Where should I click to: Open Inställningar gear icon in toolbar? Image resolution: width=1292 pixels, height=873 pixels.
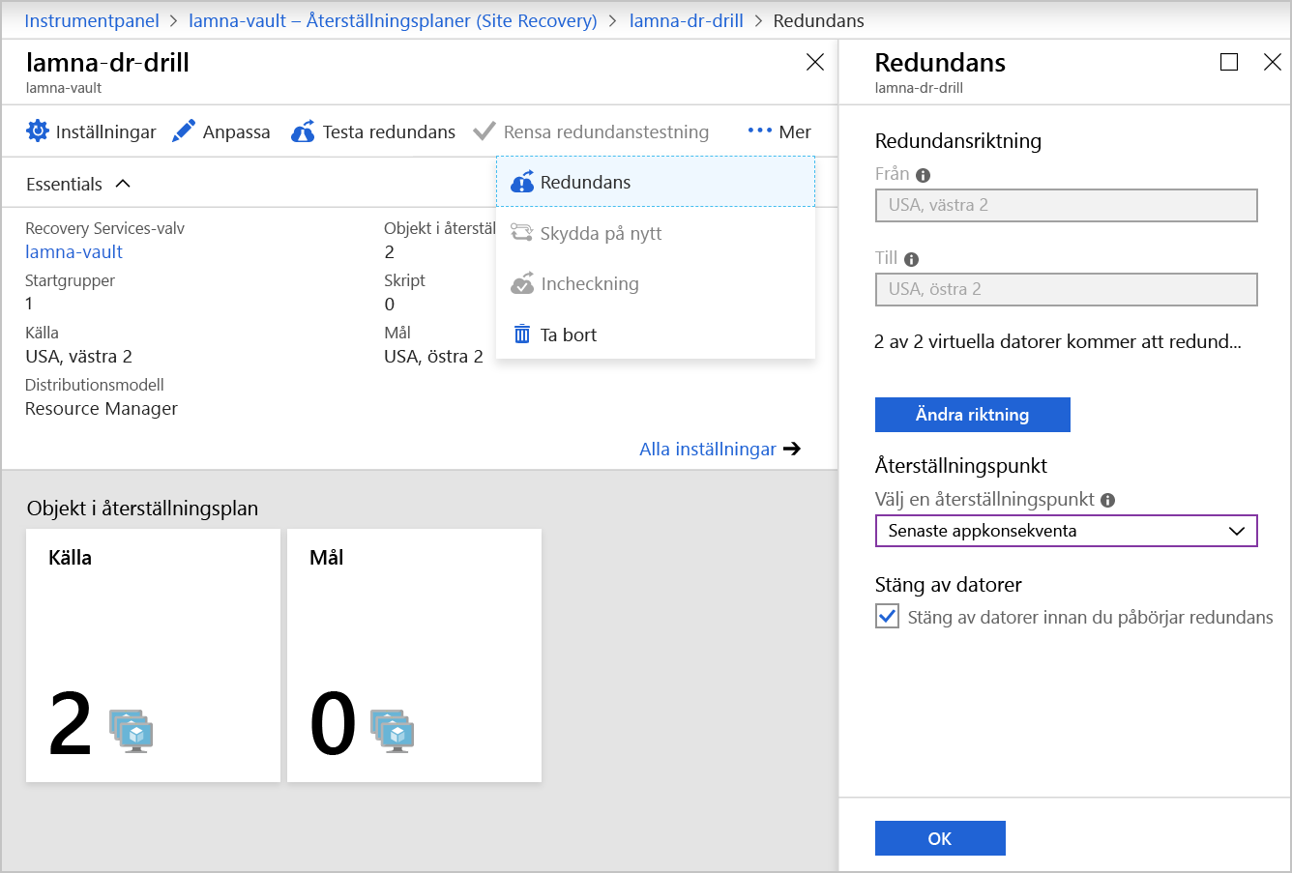(38, 131)
